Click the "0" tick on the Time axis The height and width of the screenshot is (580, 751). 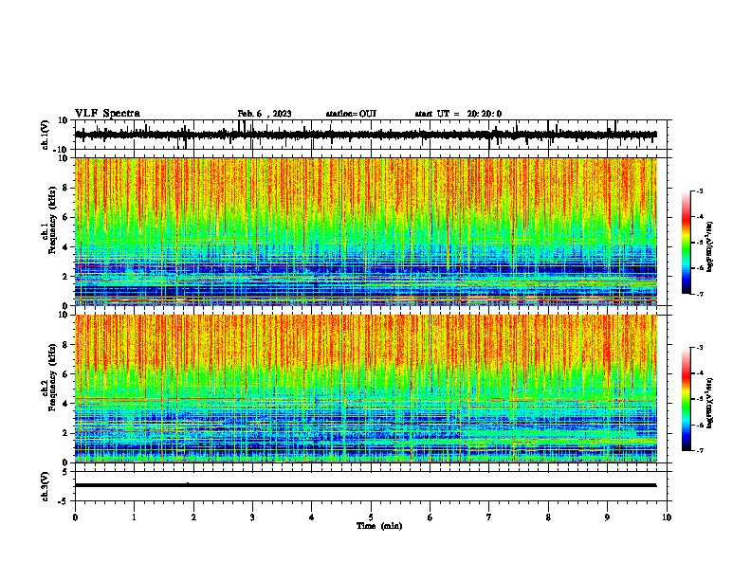click(x=75, y=517)
